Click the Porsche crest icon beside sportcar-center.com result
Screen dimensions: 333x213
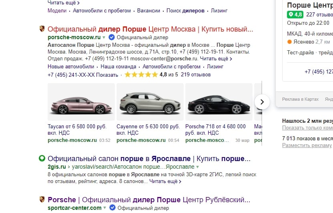[42, 199]
